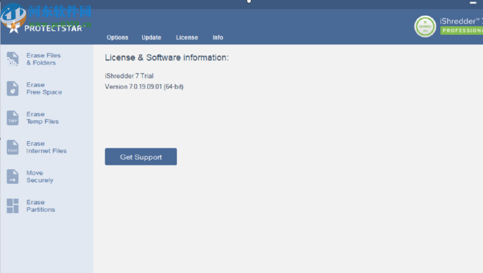Open the Update menu
The image size is (483, 273).
[x=151, y=37]
